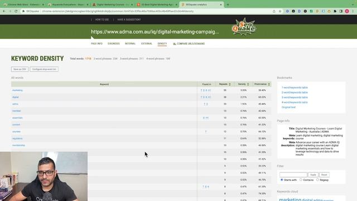Image resolution: width=357 pixels, height=201 pixels.
Task: Switch to the Digital Marketing Courses tab
Action: tap(113, 4)
